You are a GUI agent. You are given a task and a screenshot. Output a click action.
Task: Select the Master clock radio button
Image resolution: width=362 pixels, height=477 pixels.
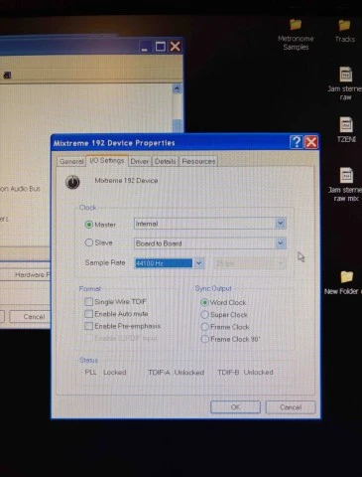88,225
